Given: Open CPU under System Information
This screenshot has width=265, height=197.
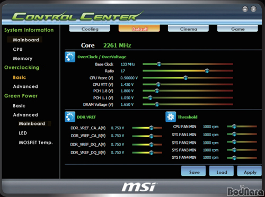Looking at the screenshot, I should 17,49.
